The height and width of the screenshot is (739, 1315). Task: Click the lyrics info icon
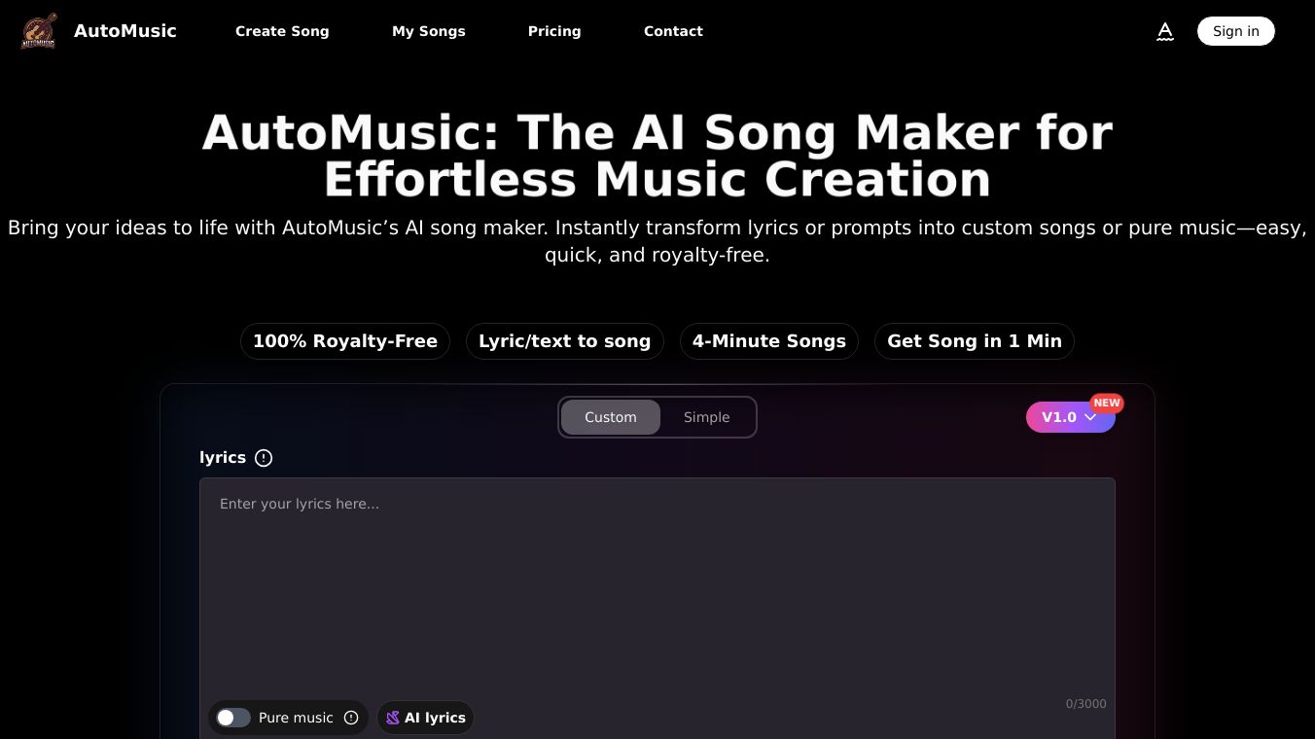tap(264, 458)
